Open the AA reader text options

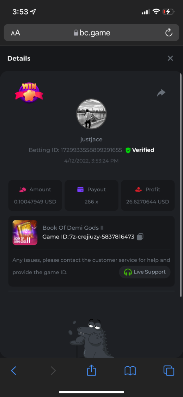15,33
